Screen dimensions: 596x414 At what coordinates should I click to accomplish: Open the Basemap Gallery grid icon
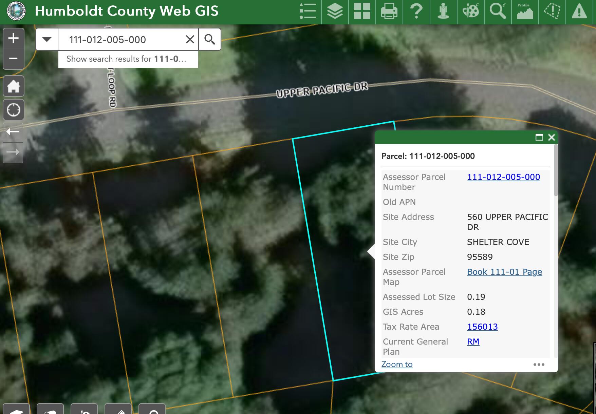tap(362, 11)
